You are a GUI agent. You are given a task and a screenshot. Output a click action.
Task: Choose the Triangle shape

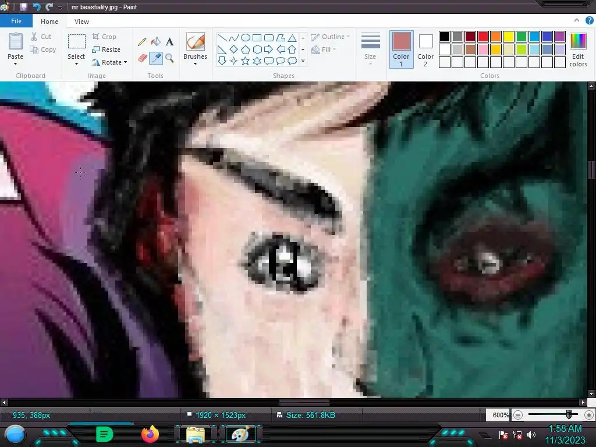(x=292, y=37)
